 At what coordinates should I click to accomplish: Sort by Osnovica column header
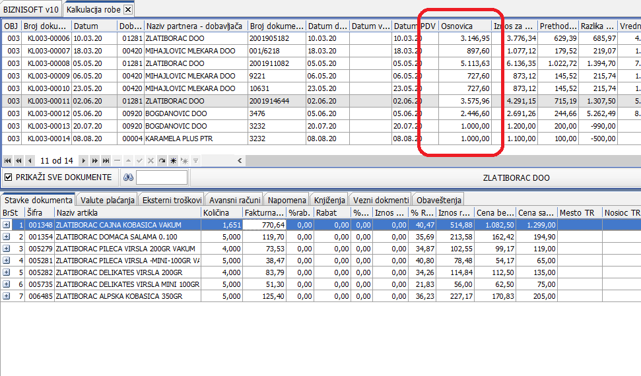coord(465,26)
